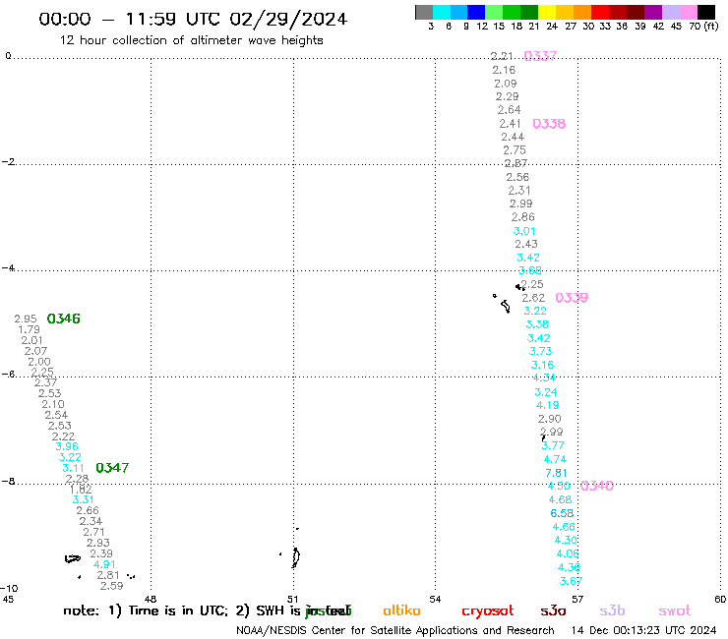This screenshot has width=728, height=639.
Task: Click the date range title at top
Action: (193, 20)
